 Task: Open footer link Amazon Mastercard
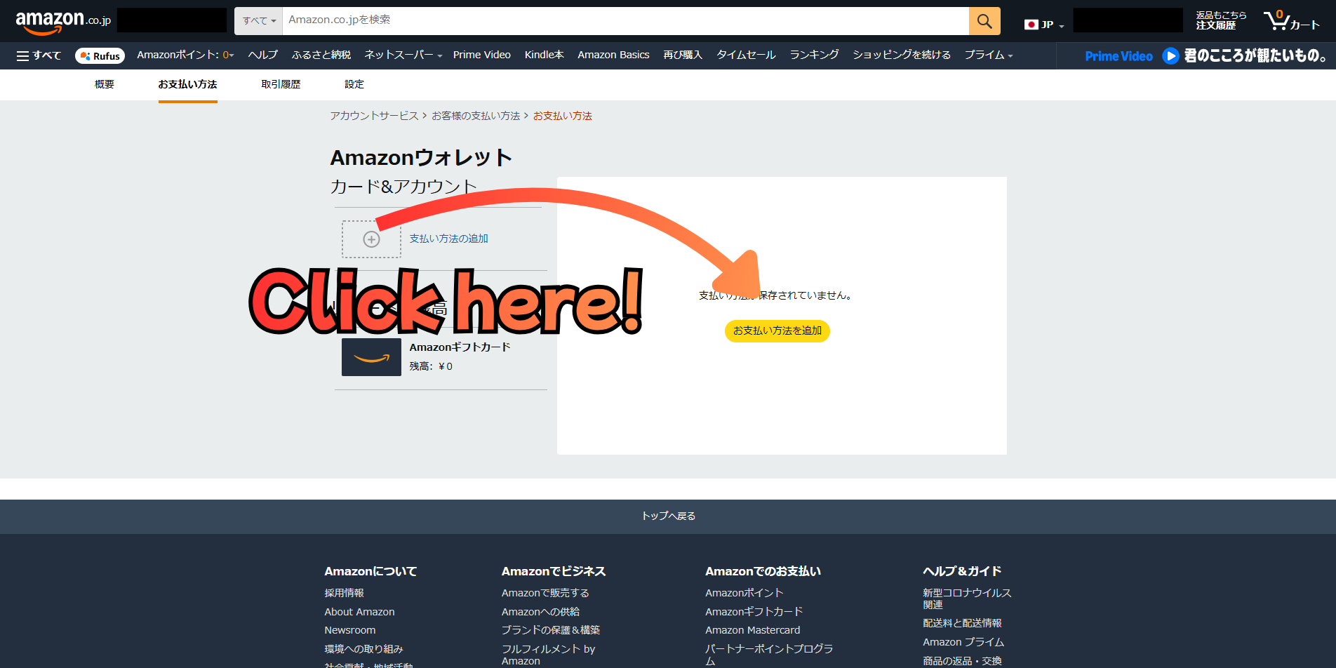(752, 630)
